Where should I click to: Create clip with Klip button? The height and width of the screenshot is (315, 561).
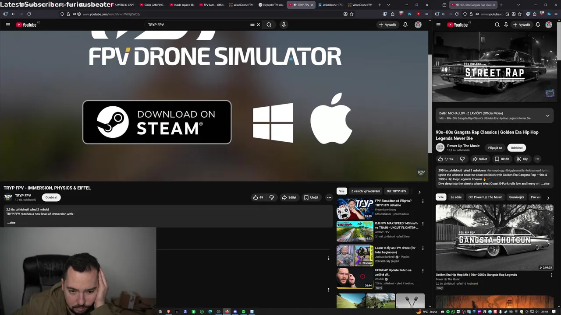(x=522, y=159)
